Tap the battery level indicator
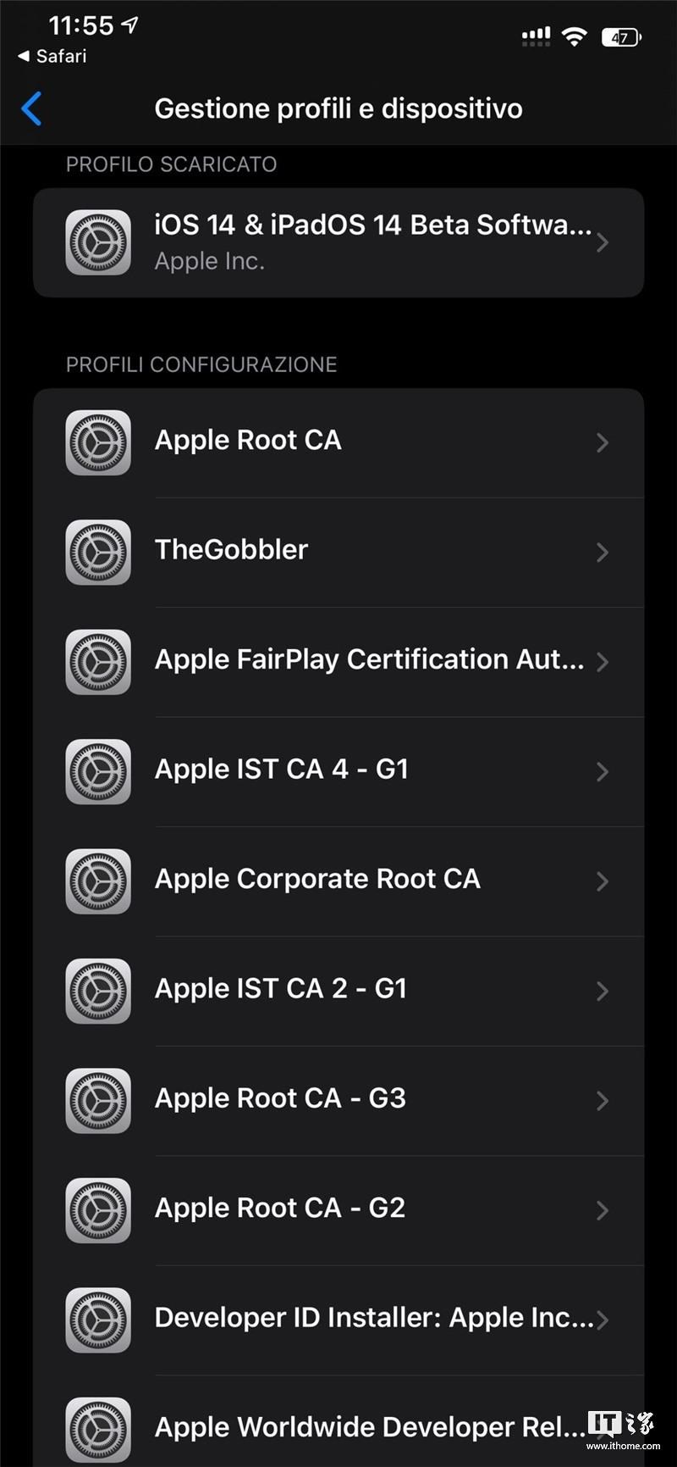677x1467 pixels. (x=621, y=37)
